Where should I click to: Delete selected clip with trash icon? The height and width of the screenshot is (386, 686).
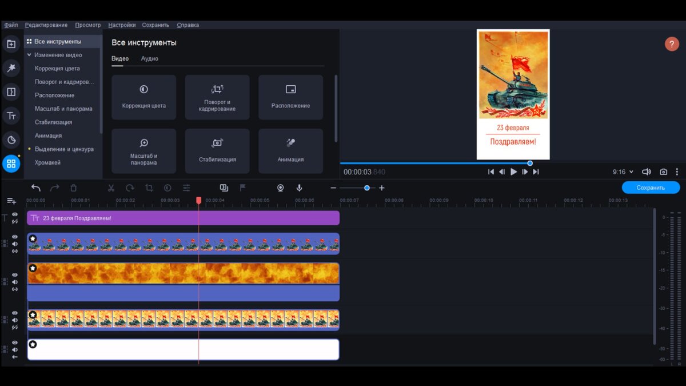pyautogui.click(x=73, y=188)
